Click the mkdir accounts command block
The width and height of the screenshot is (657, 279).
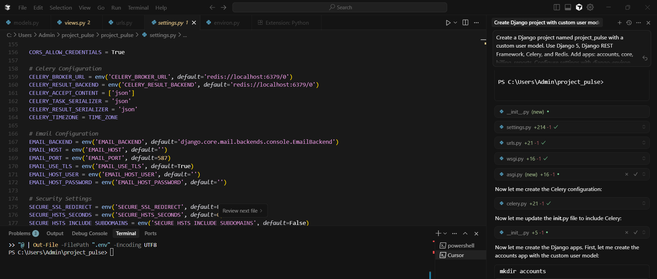click(x=572, y=271)
